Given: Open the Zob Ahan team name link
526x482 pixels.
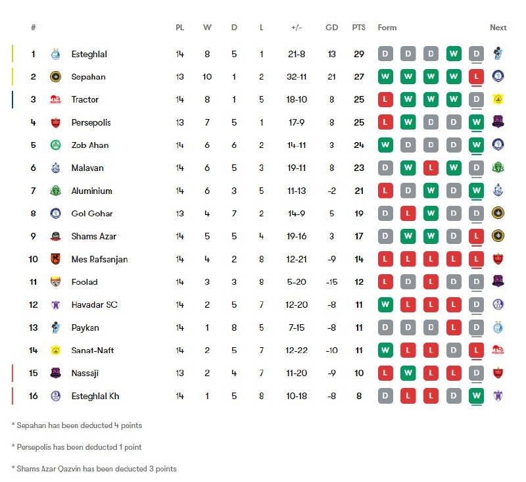Looking at the screenshot, I should coord(90,145).
